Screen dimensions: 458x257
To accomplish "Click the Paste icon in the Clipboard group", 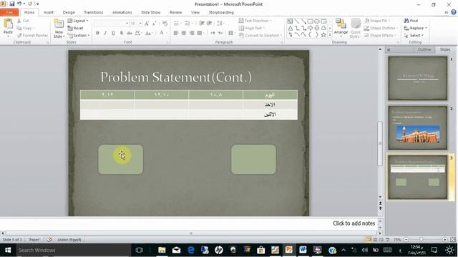I will 8,24.
